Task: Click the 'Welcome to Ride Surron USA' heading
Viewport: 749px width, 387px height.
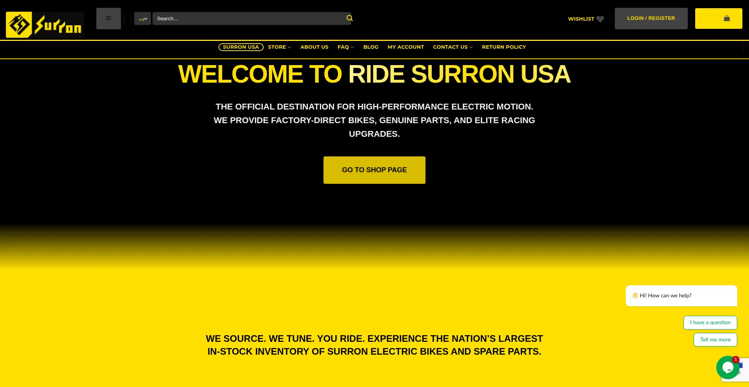Action: (374, 74)
